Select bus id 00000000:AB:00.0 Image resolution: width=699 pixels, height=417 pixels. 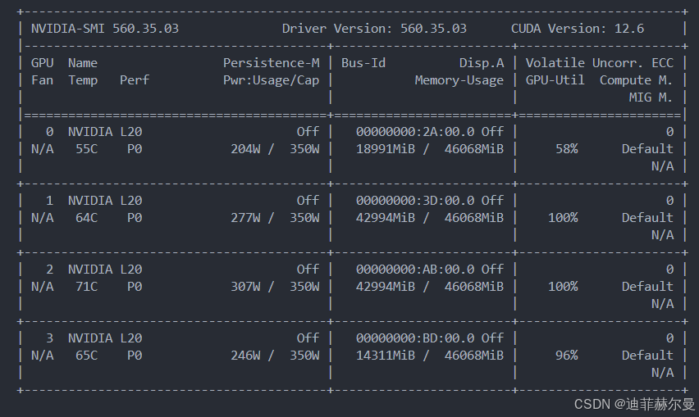[415, 270]
